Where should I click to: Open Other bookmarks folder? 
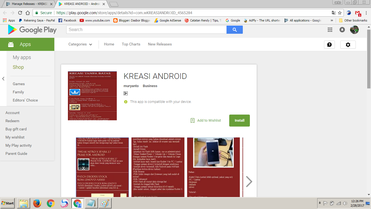pos(353,20)
